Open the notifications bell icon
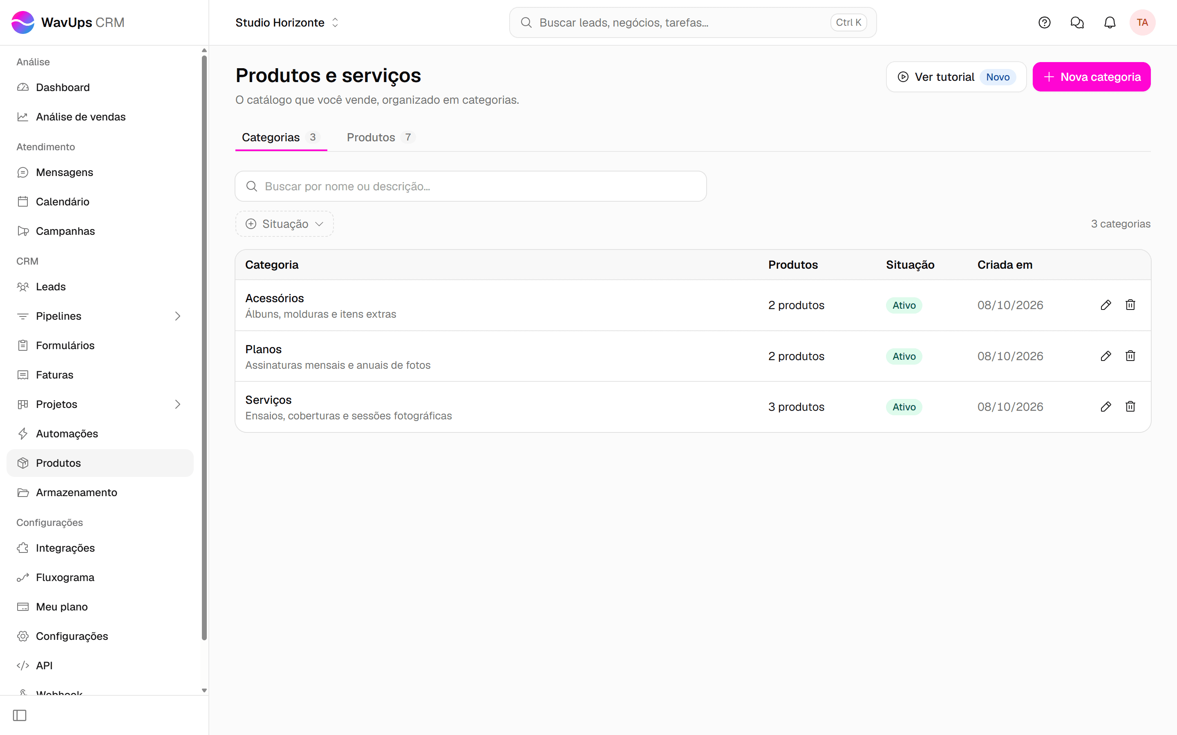The width and height of the screenshot is (1177, 735). (1110, 22)
